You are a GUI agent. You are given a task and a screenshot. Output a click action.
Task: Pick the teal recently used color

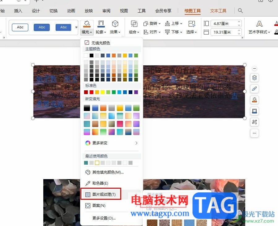click(x=86, y=163)
